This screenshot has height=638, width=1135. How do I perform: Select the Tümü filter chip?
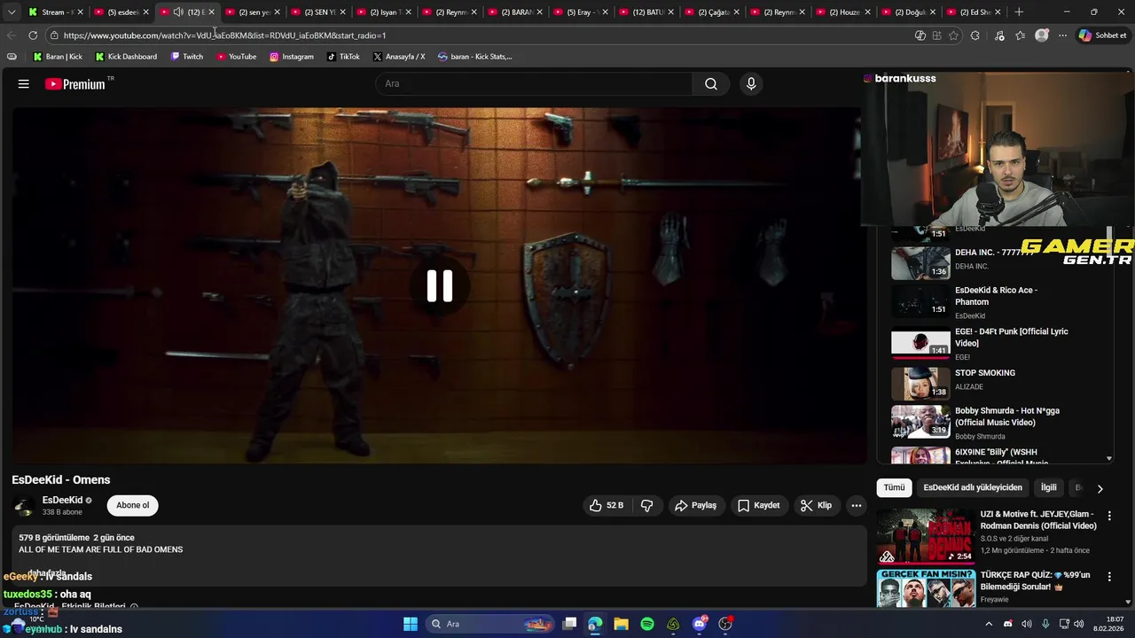[894, 487]
